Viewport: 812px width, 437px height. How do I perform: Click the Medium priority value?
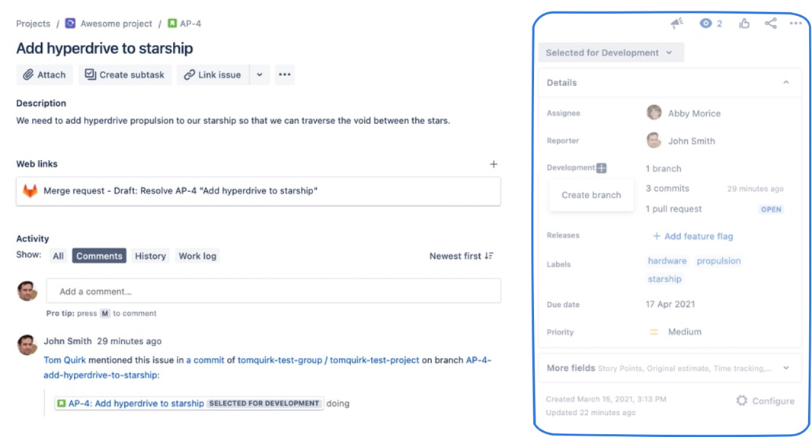pyautogui.click(x=685, y=332)
